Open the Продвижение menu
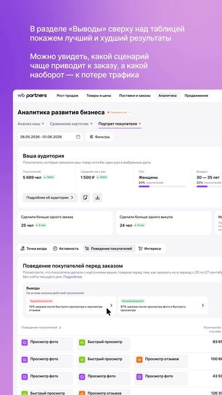Screen dimensions: 222x395 pyautogui.click(x=196, y=96)
